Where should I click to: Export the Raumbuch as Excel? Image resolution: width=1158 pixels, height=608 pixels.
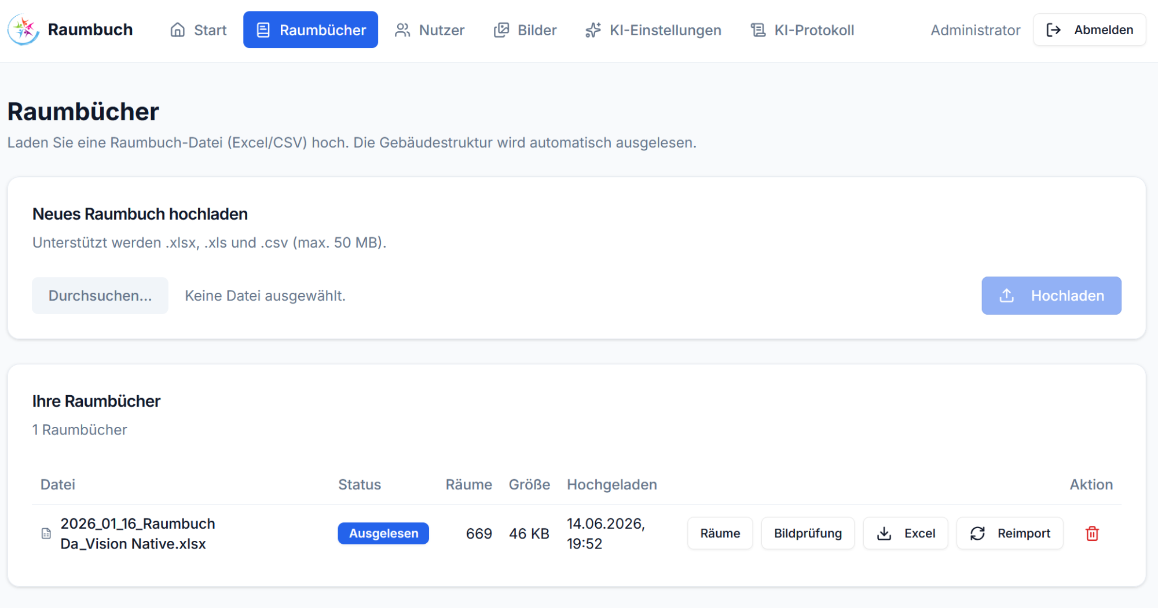906,533
